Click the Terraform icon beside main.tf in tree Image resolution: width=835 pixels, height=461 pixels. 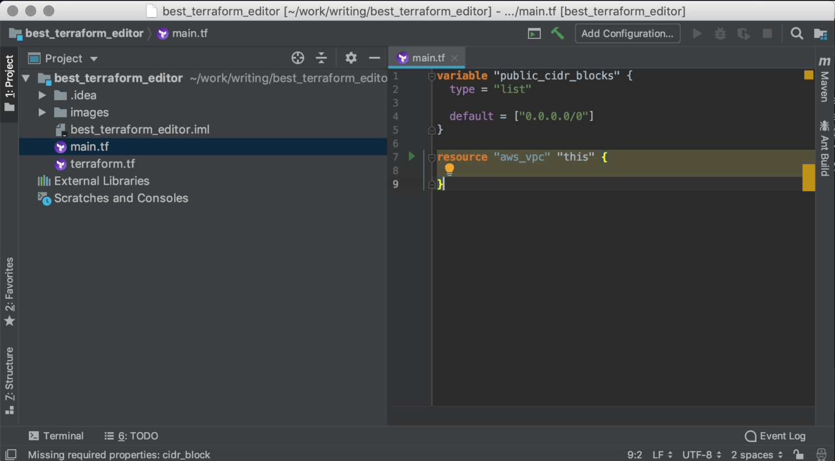click(x=61, y=147)
